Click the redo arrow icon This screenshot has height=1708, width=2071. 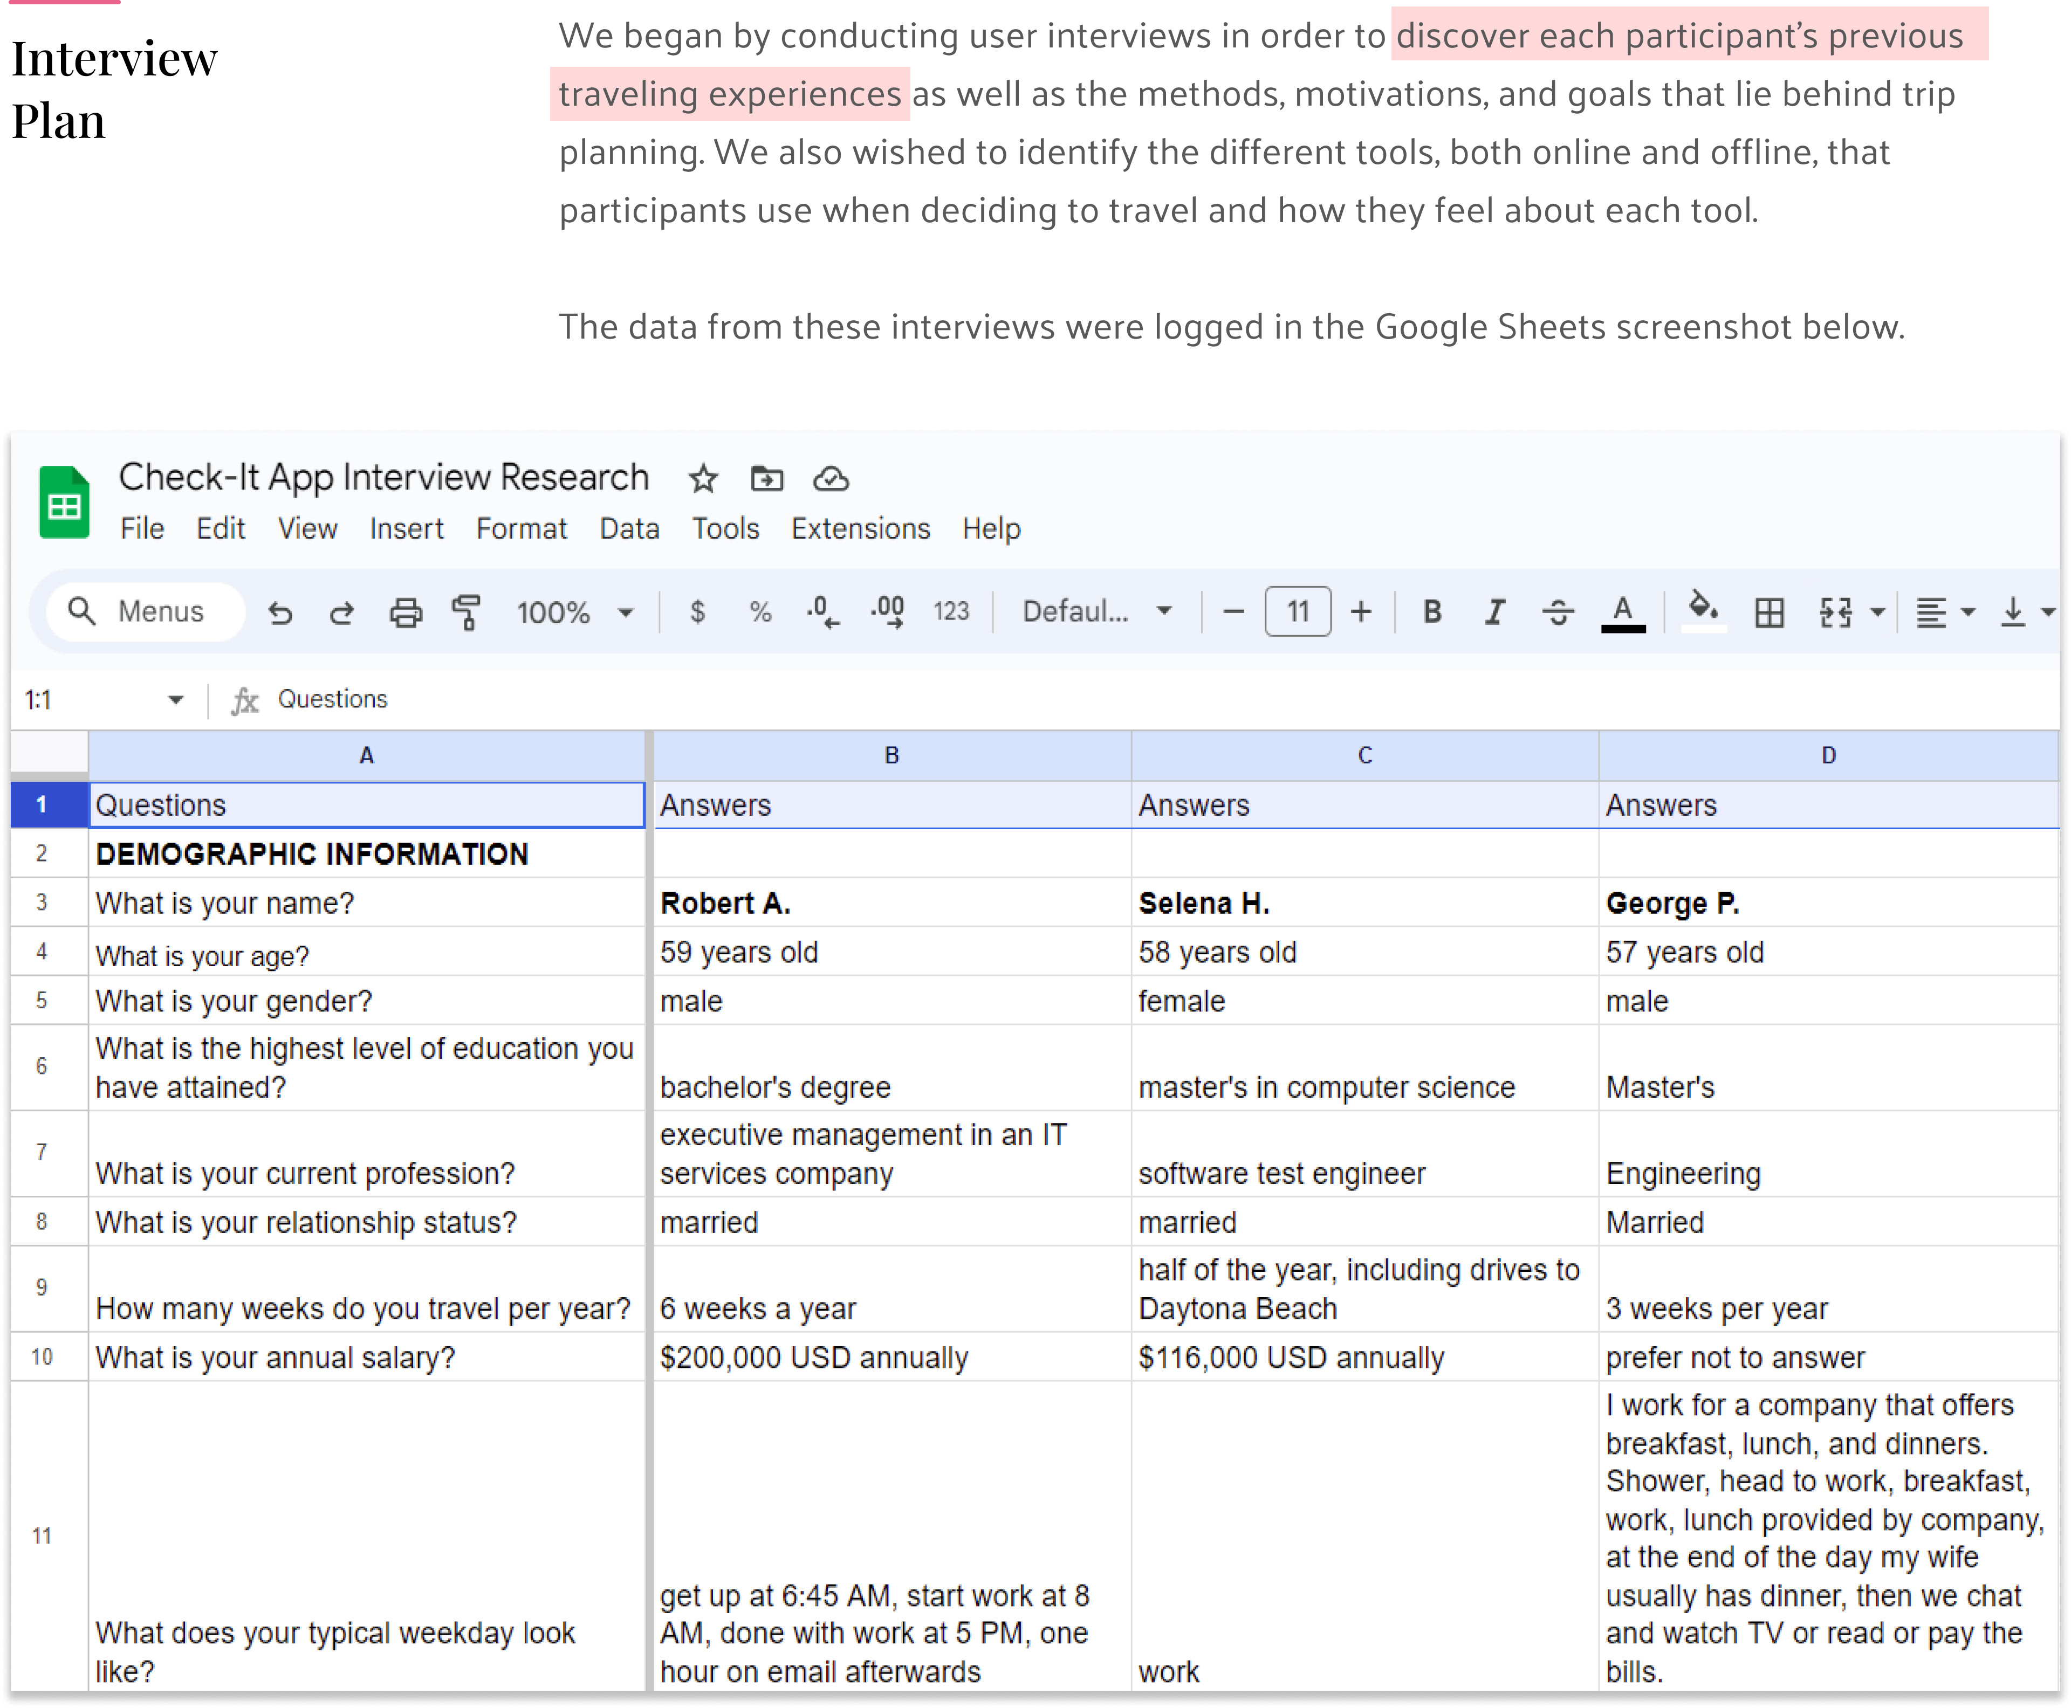tap(341, 613)
